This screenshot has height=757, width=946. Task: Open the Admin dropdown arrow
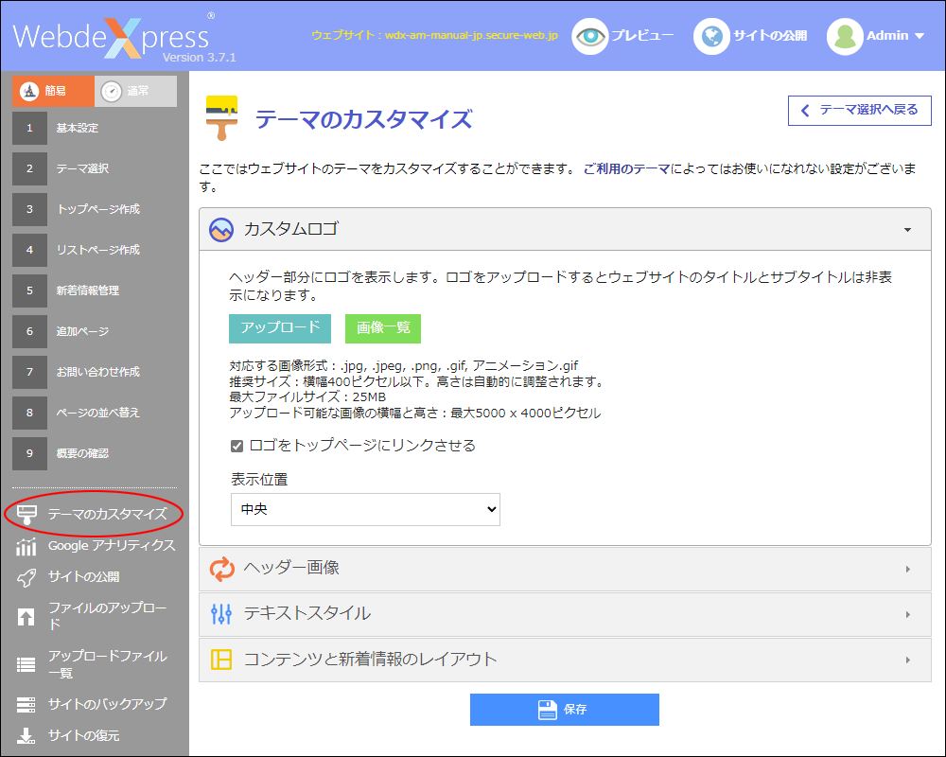(920, 36)
